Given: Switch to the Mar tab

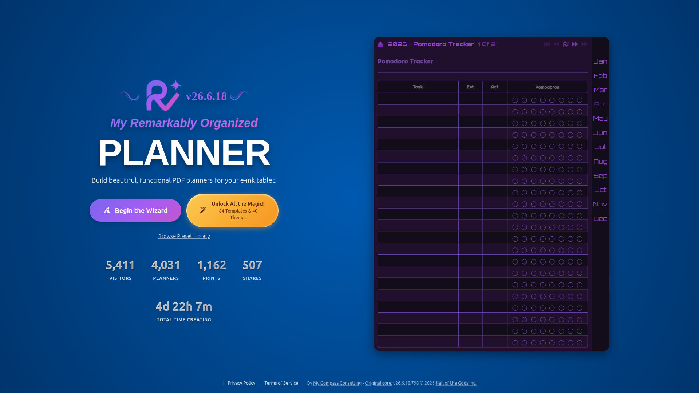Looking at the screenshot, I should pyautogui.click(x=600, y=90).
